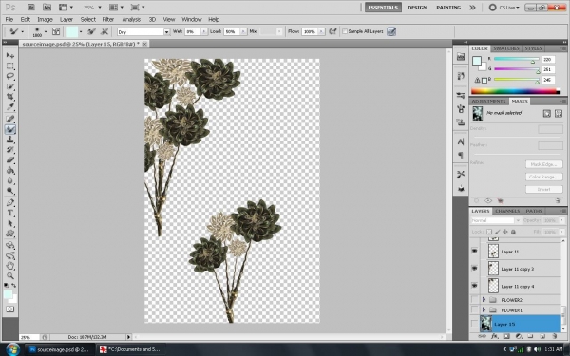570x356 pixels.
Task: Select the Horizontal Type tool
Action: pyautogui.click(x=10, y=213)
